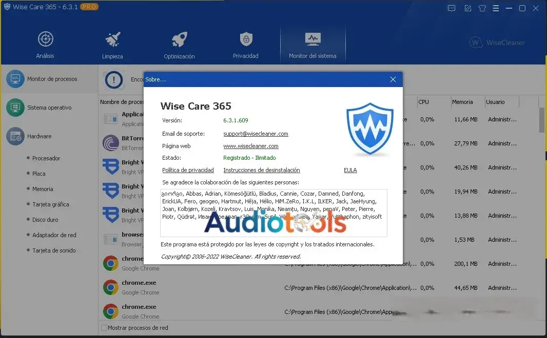
Task: Open Instrucciones de desinstalación link
Action: [x=262, y=170]
